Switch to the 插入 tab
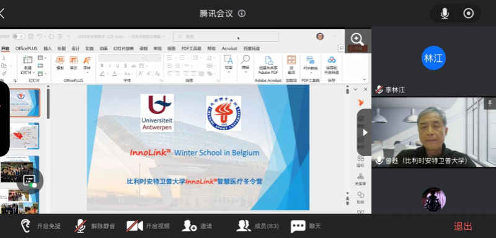The height and width of the screenshot is (238, 496). (x=48, y=48)
